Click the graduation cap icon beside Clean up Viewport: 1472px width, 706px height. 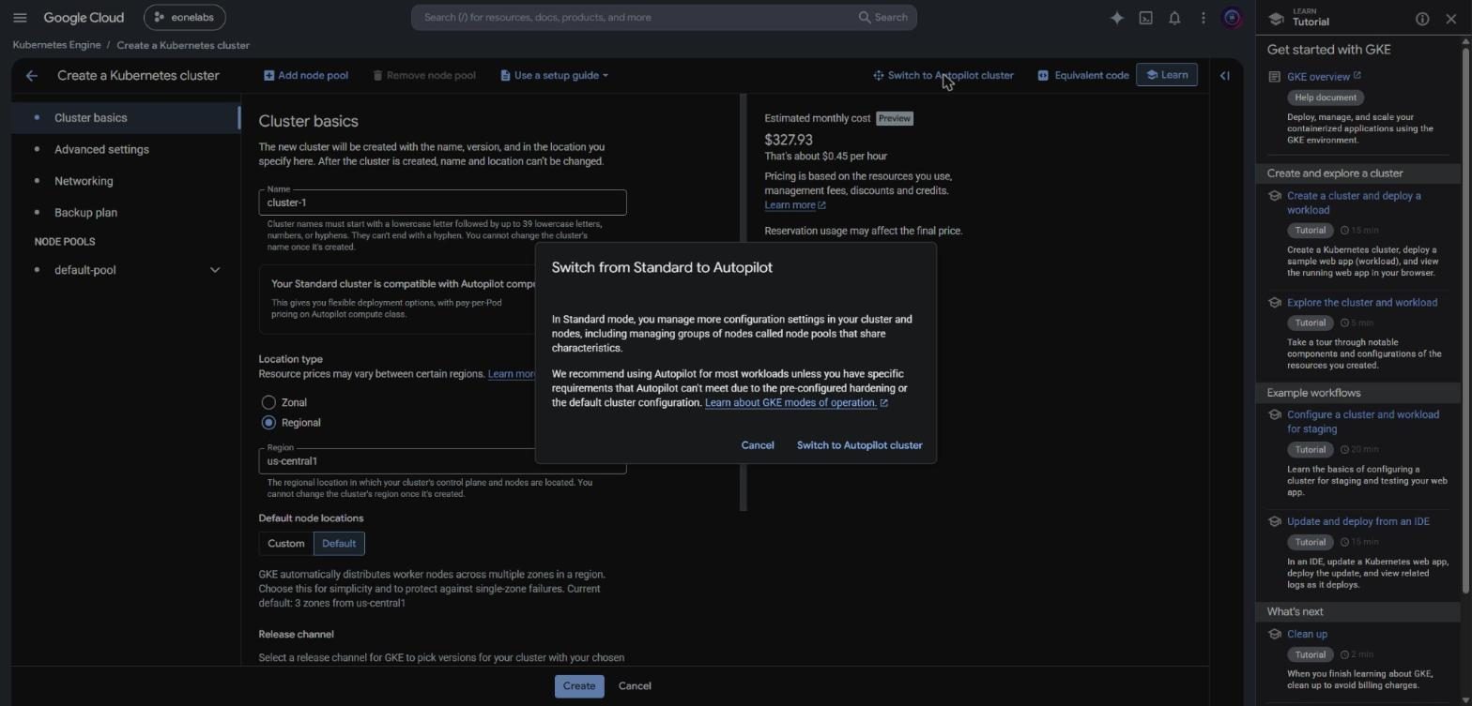click(1274, 635)
